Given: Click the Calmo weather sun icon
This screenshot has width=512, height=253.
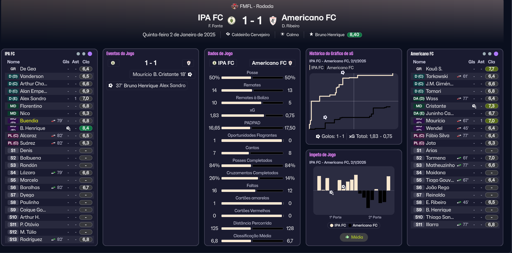Looking at the screenshot, I should tap(282, 34).
